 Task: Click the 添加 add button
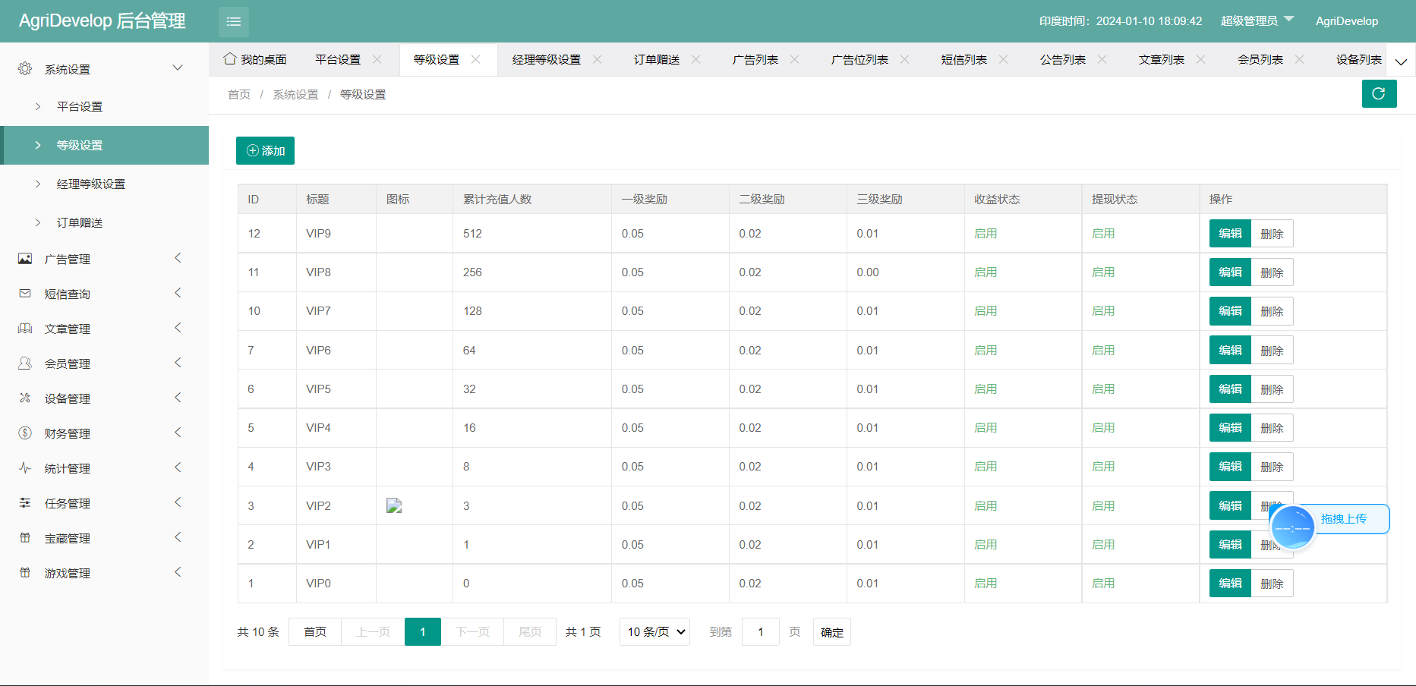point(265,150)
